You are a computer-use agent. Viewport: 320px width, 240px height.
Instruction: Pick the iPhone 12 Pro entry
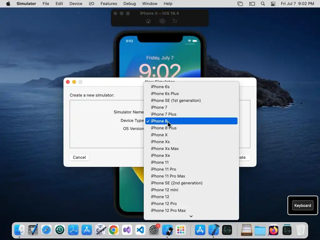(191, 203)
